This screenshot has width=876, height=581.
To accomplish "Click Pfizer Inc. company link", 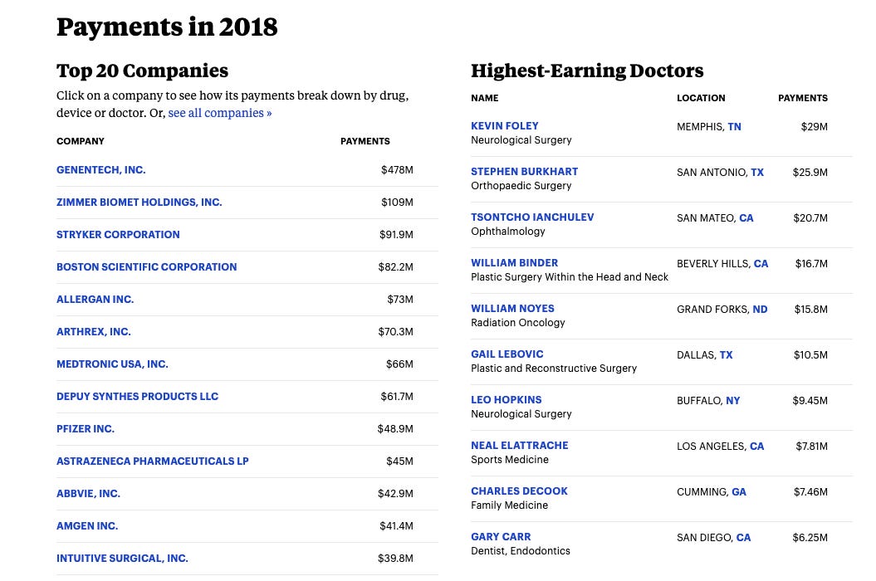I will [x=86, y=429].
